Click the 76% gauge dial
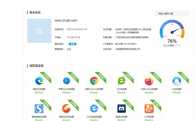Viewport: 196px width, 121px height. coord(172,29)
